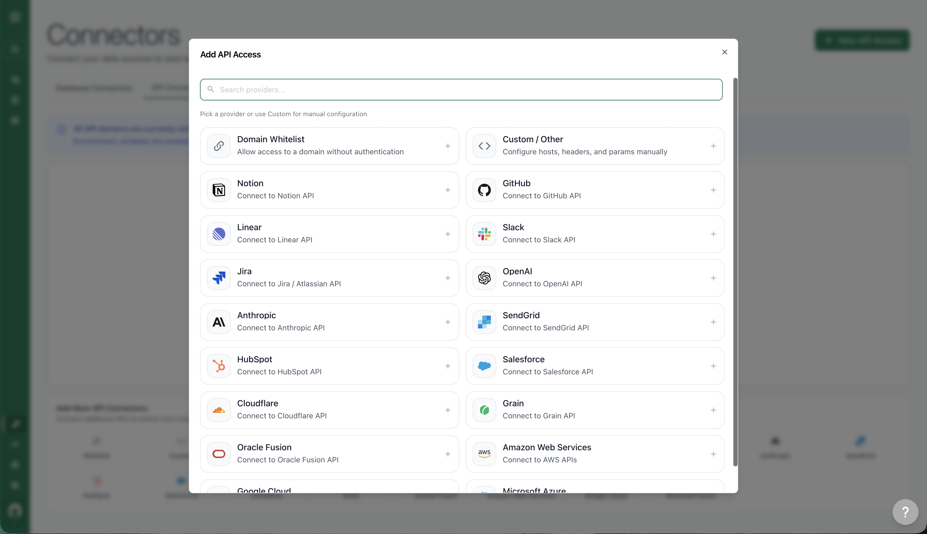
Task: Click the Google Cloud card title
Action: point(264,490)
